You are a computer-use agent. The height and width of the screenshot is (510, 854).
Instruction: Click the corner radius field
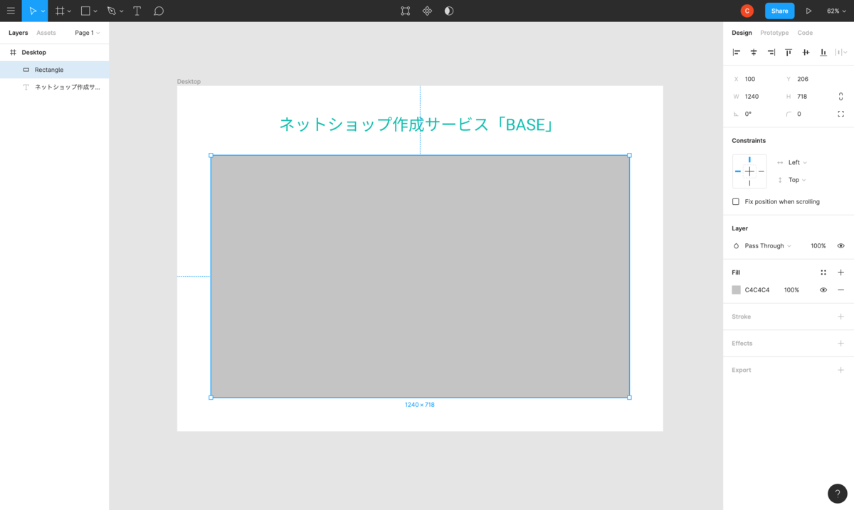click(x=807, y=114)
